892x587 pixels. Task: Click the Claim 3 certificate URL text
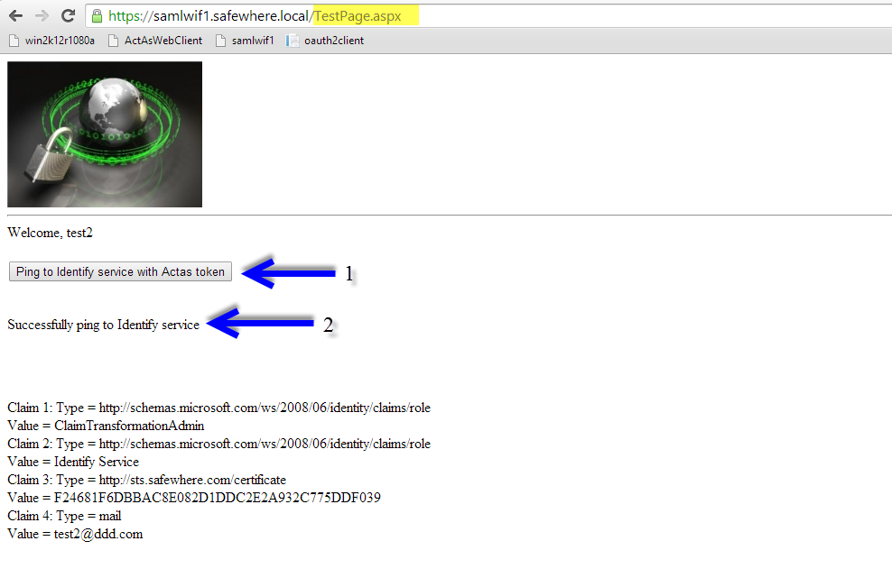[x=192, y=479]
